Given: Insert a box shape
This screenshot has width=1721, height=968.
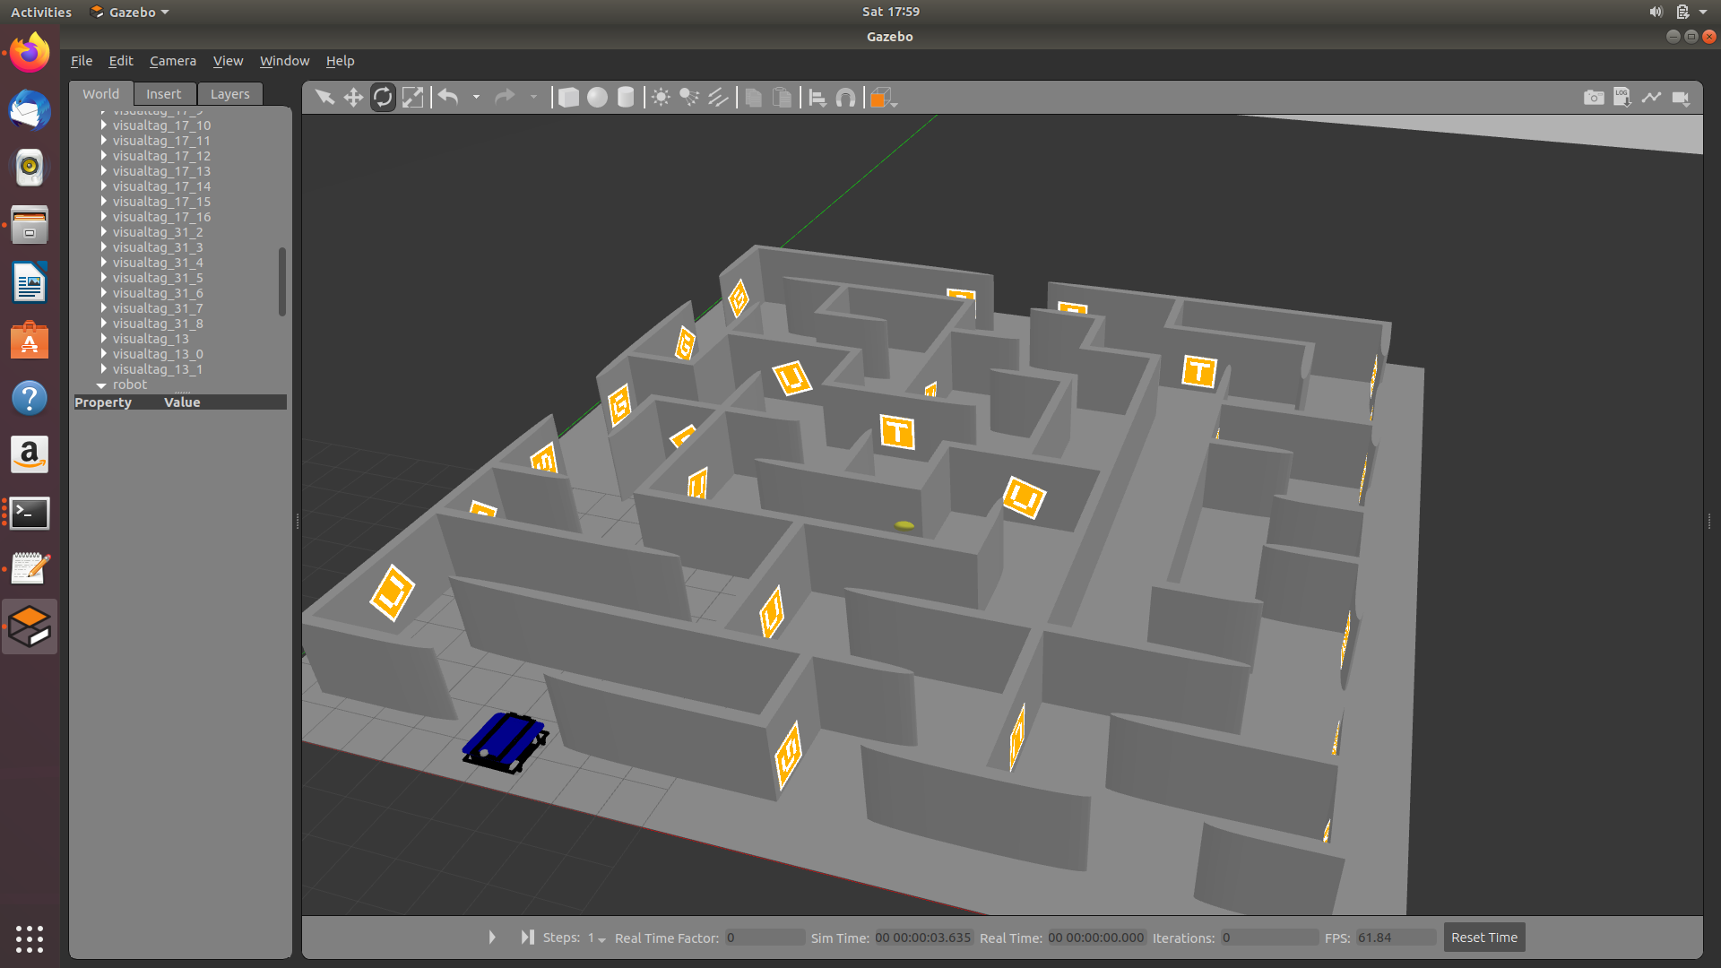Looking at the screenshot, I should tap(568, 97).
